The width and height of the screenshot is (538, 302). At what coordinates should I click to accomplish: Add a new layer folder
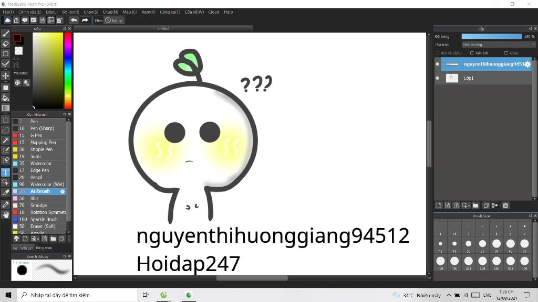pyautogui.click(x=475, y=206)
